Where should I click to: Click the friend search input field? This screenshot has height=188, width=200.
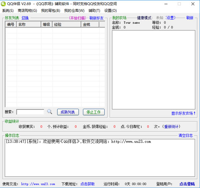click(30, 112)
